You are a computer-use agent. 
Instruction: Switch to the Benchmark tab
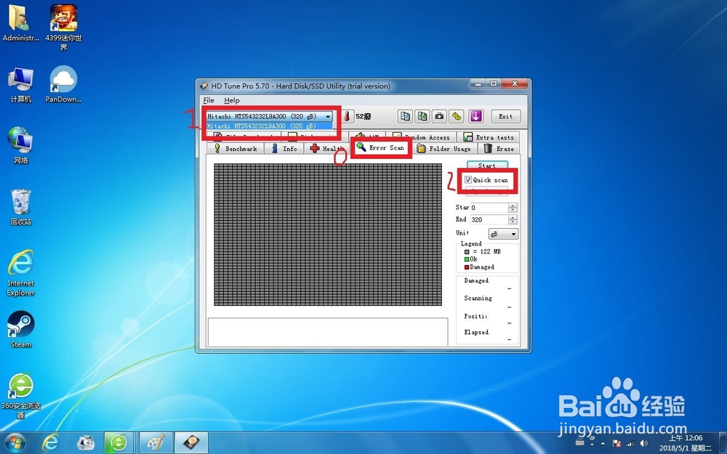pos(236,149)
